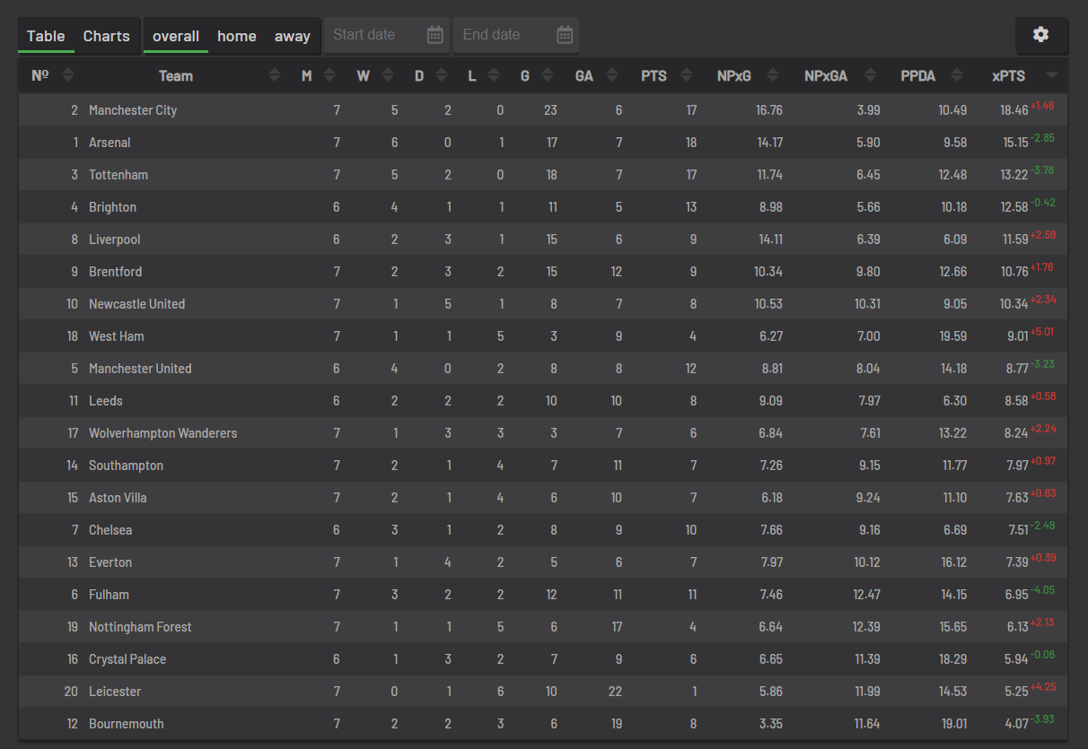The width and height of the screenshot is (1088, 749).
Task: Switch to home results filter
Action: (x=237, y=36)
